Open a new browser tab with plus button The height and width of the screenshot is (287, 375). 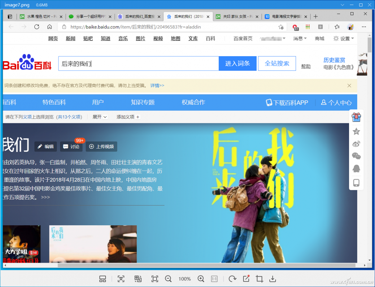(316, 17)
